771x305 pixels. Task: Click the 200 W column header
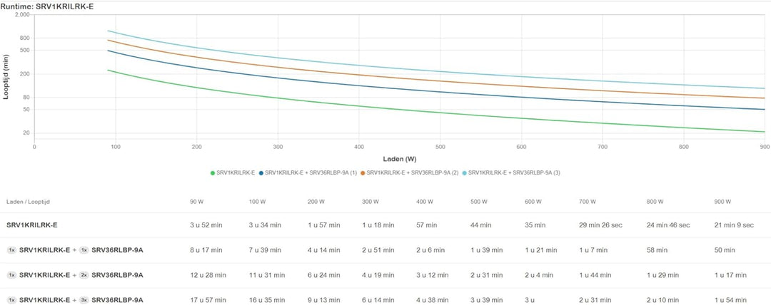(316, 202)
